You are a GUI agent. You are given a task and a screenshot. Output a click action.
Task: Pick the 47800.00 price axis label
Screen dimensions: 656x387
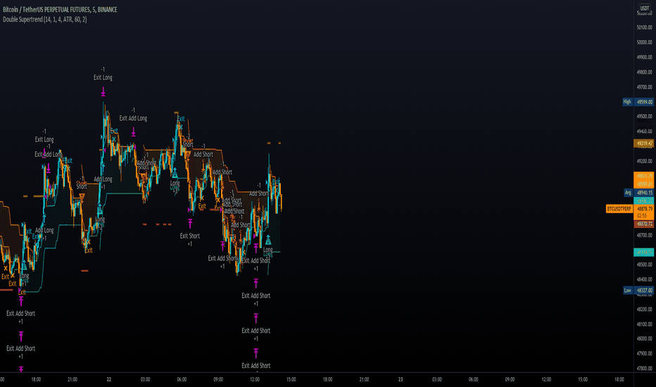[644, 368]
